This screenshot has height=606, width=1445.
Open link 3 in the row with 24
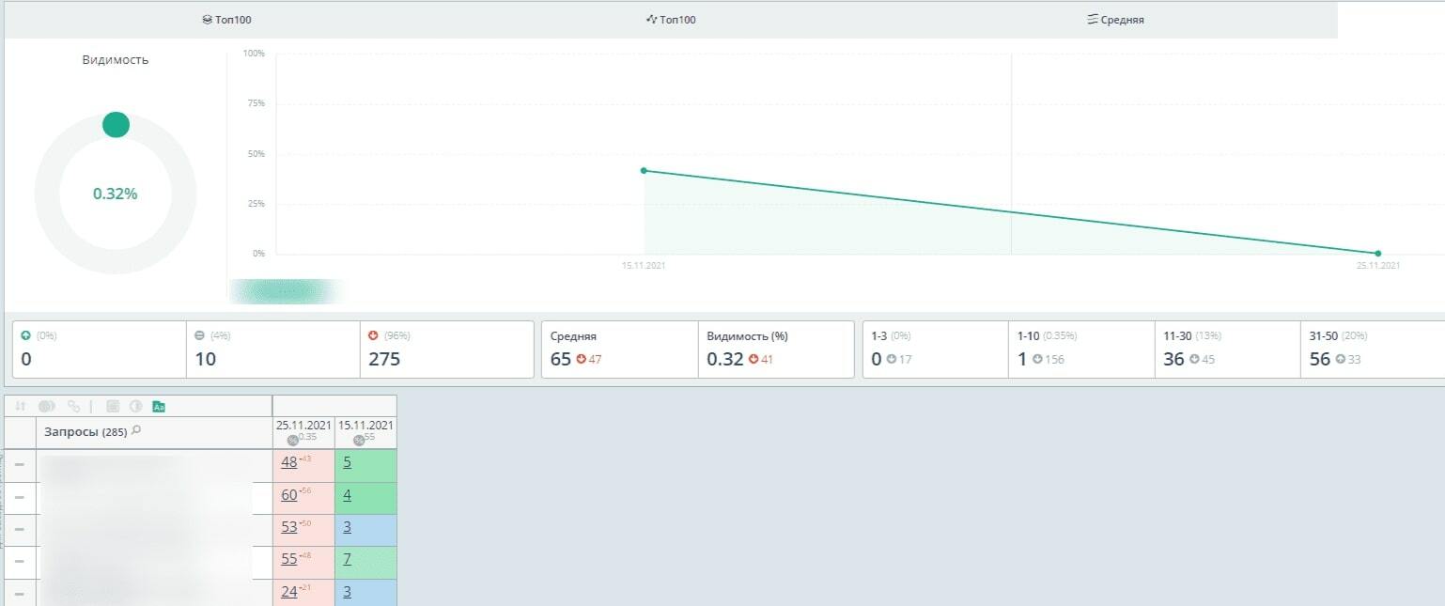[x=347, y=592]
